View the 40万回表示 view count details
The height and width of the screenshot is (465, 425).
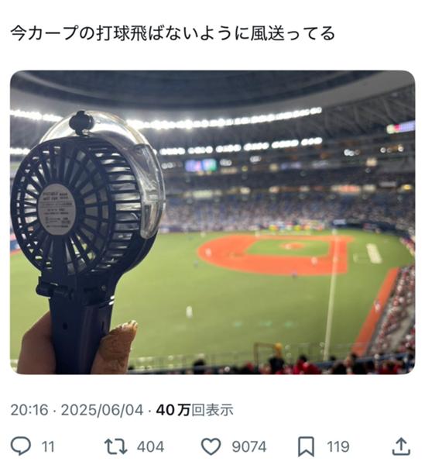[x=194, y=410]
